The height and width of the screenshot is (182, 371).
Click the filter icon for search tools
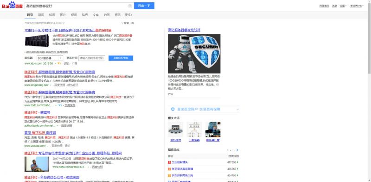coord(122,23)
